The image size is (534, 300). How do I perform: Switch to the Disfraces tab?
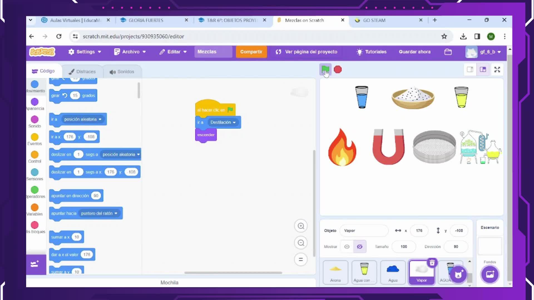click(x=82, y=72)
